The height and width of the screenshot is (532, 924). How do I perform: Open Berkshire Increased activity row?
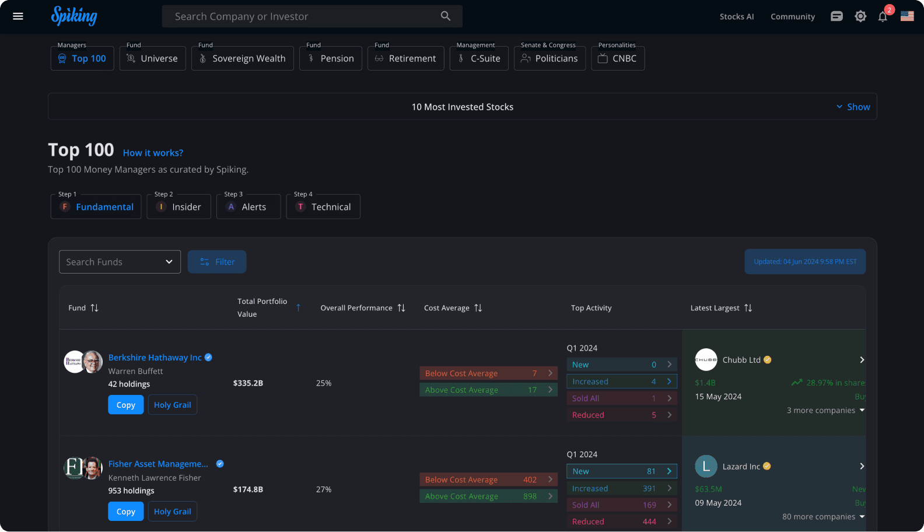tap(622, 381)
